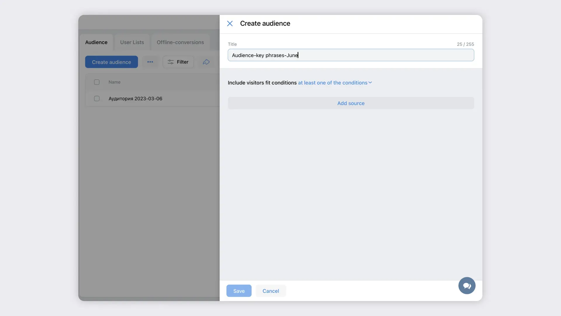Check the Аудитория 2023-03-06 row checkbox
Image resolution: width=561 pixels, height=316 pixels.
coord(97,99)
